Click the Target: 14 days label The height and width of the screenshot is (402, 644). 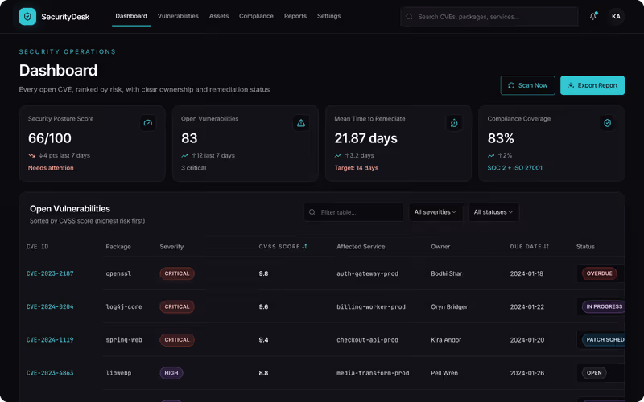pos(356,168)
